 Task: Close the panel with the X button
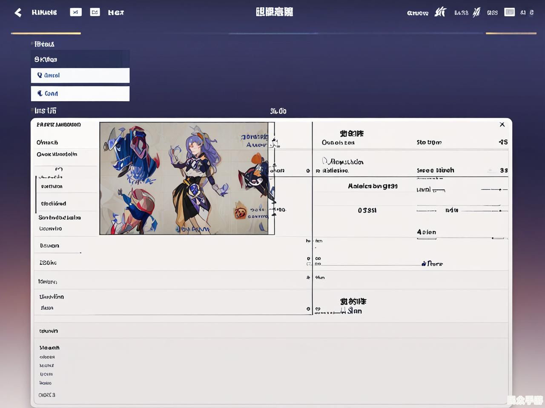(x=502, y=125)
